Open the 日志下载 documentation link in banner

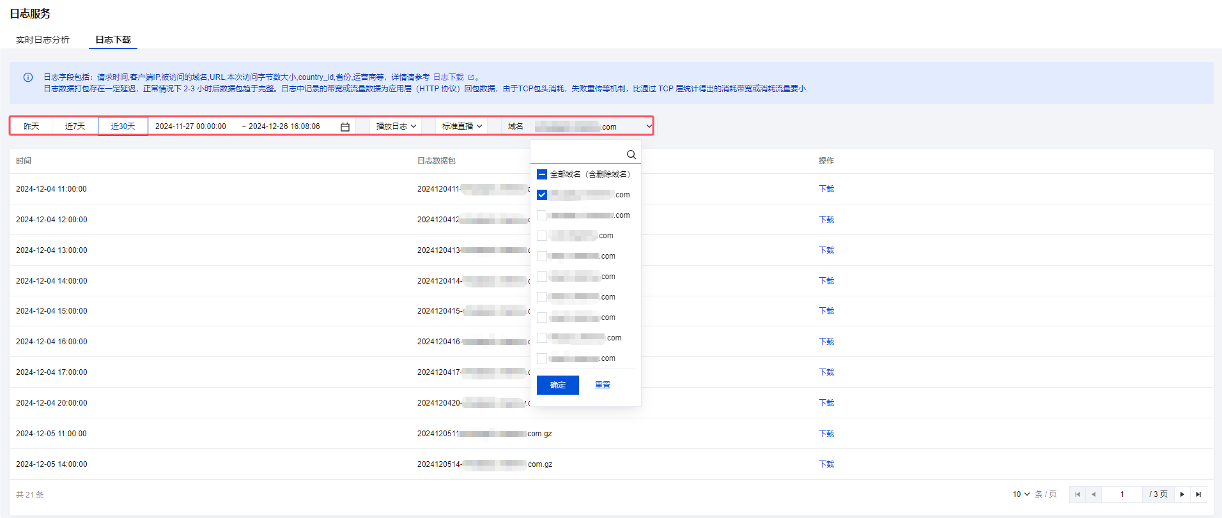pos(449,77)
